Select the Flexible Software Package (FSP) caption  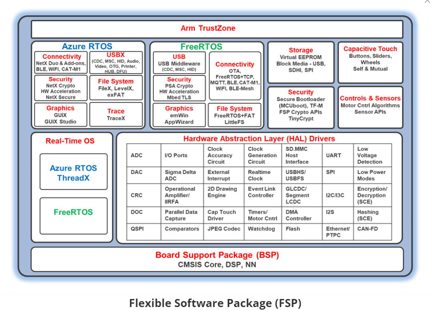pos(215,303)
